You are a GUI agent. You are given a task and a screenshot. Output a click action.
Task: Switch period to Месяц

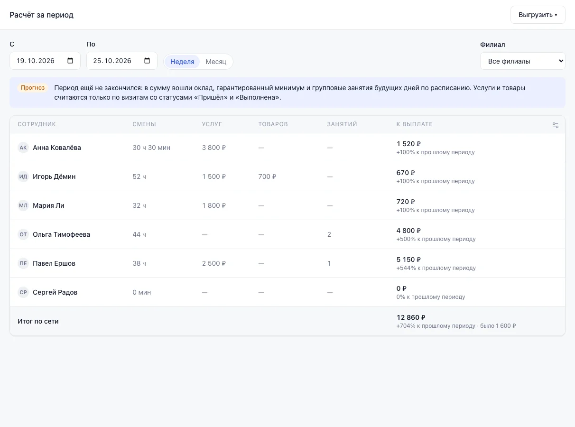tap(216, 62)
